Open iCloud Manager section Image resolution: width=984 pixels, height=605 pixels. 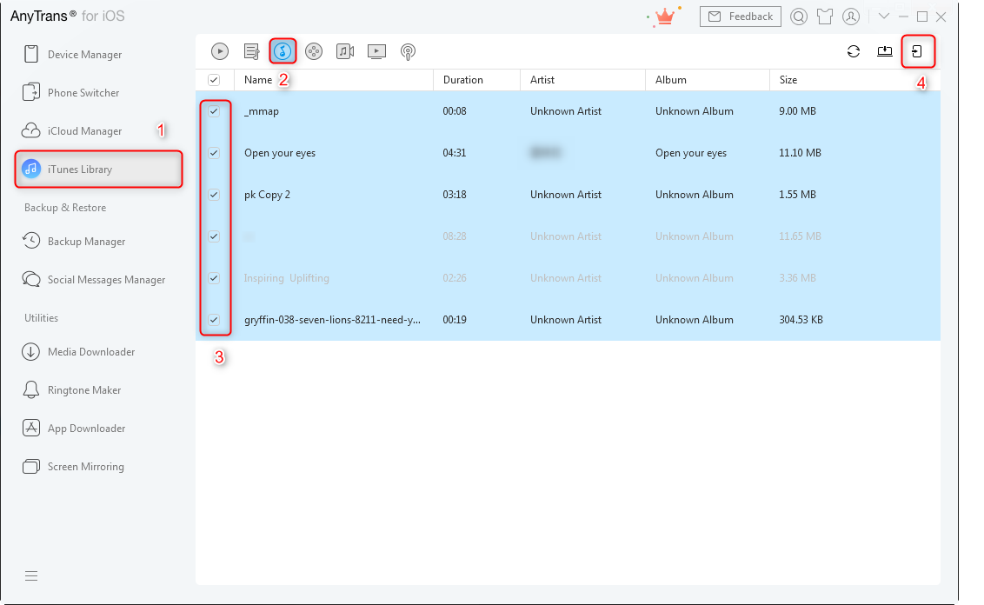[71, 131]
